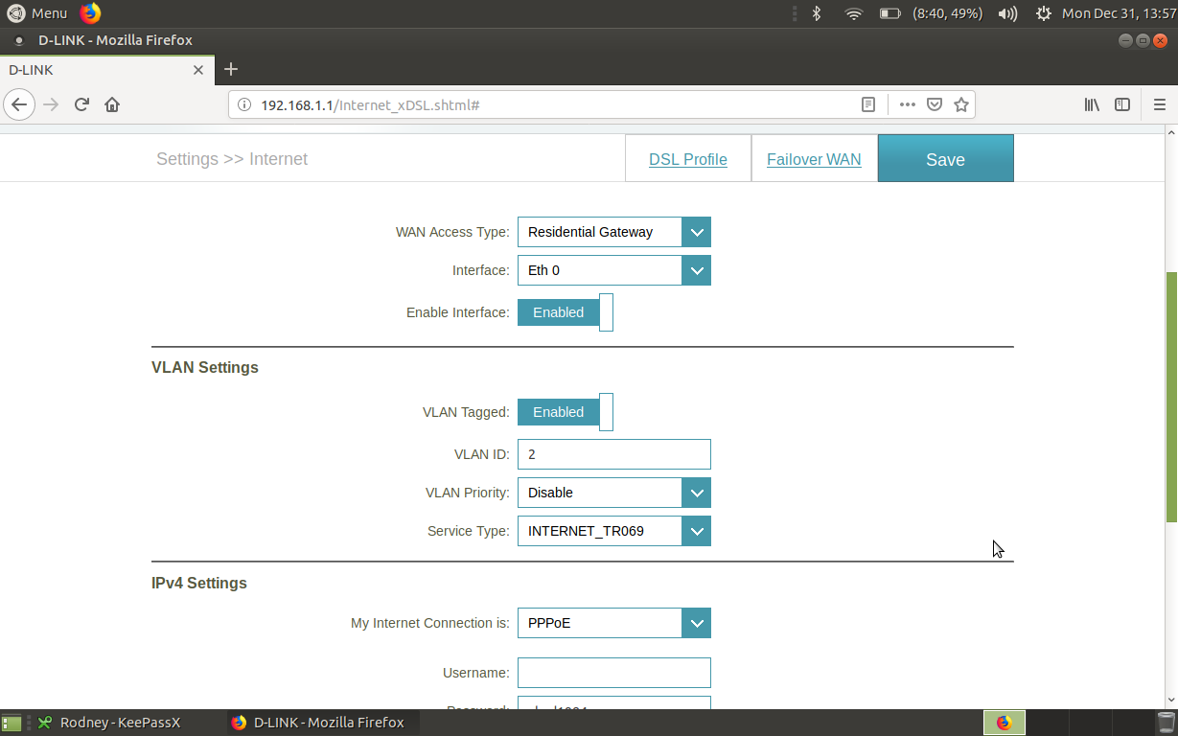Click the Firefox workspace thumbnail in bottom panel
1178x736 pixels.
pyautogui.click(x=1005, y=723)
